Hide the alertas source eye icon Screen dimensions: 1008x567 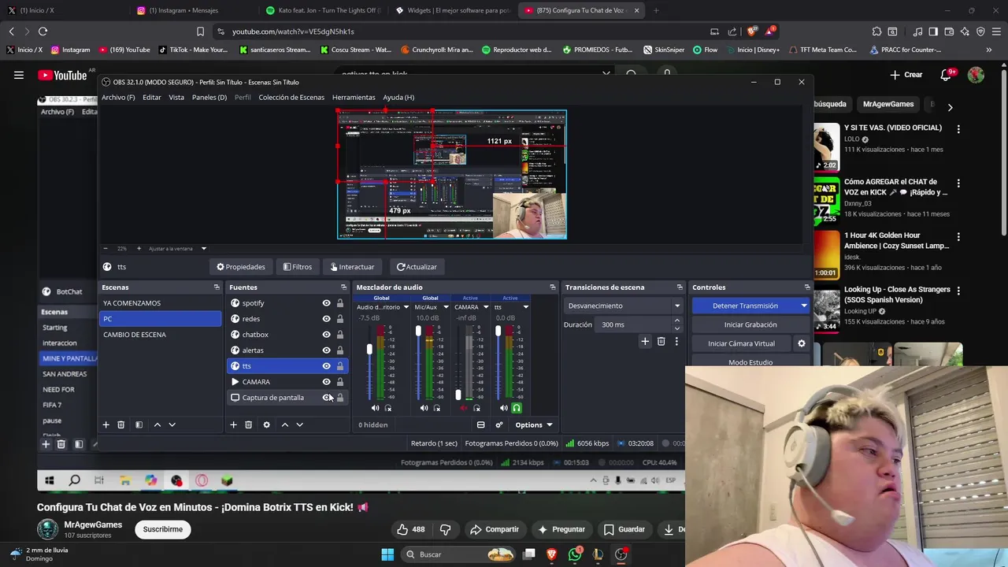click(326, 350)
